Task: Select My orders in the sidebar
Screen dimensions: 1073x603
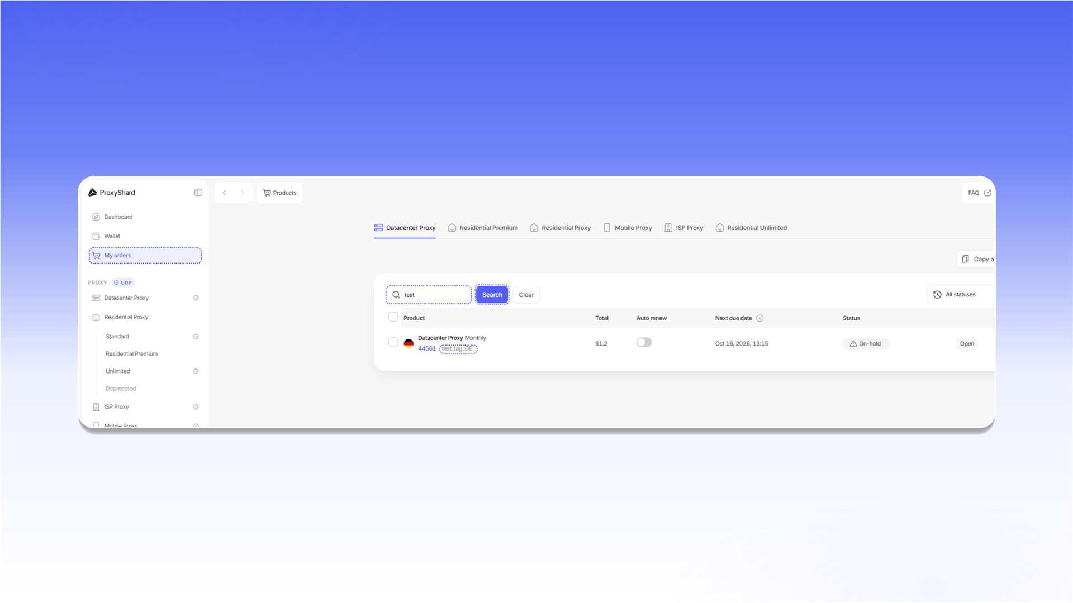Action: pyautogui.click(x=145, y=256)
